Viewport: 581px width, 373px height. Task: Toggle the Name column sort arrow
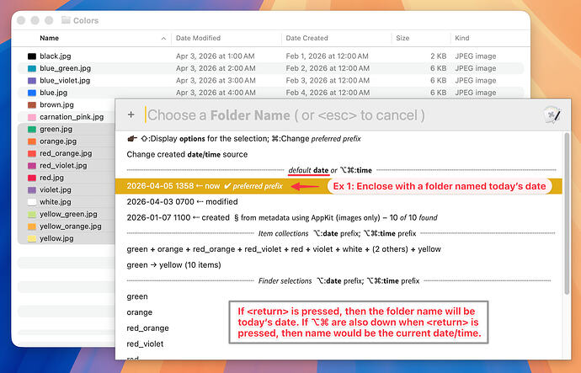coord(163,38)
